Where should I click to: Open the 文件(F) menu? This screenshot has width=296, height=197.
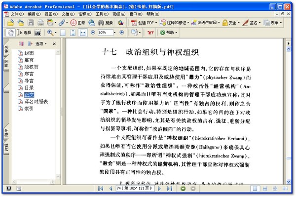[x=17, y=14]
